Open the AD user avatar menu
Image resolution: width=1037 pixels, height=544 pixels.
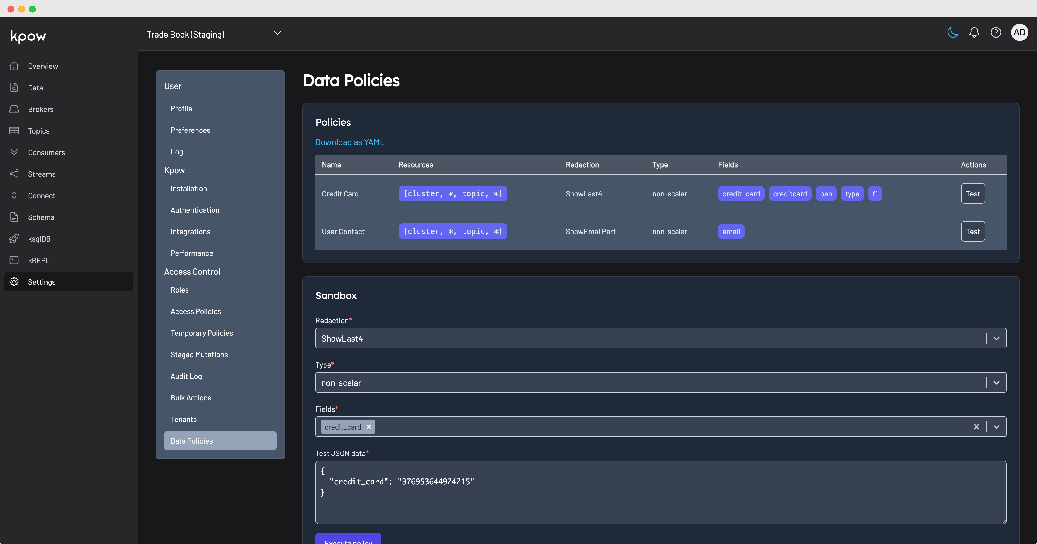coord(1019,33)
